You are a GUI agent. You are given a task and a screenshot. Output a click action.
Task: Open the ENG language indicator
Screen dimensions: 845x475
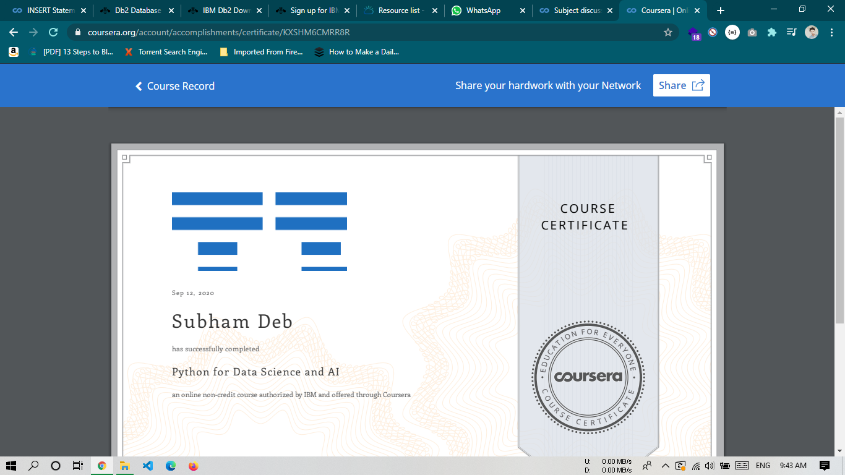tap(763, 466)
